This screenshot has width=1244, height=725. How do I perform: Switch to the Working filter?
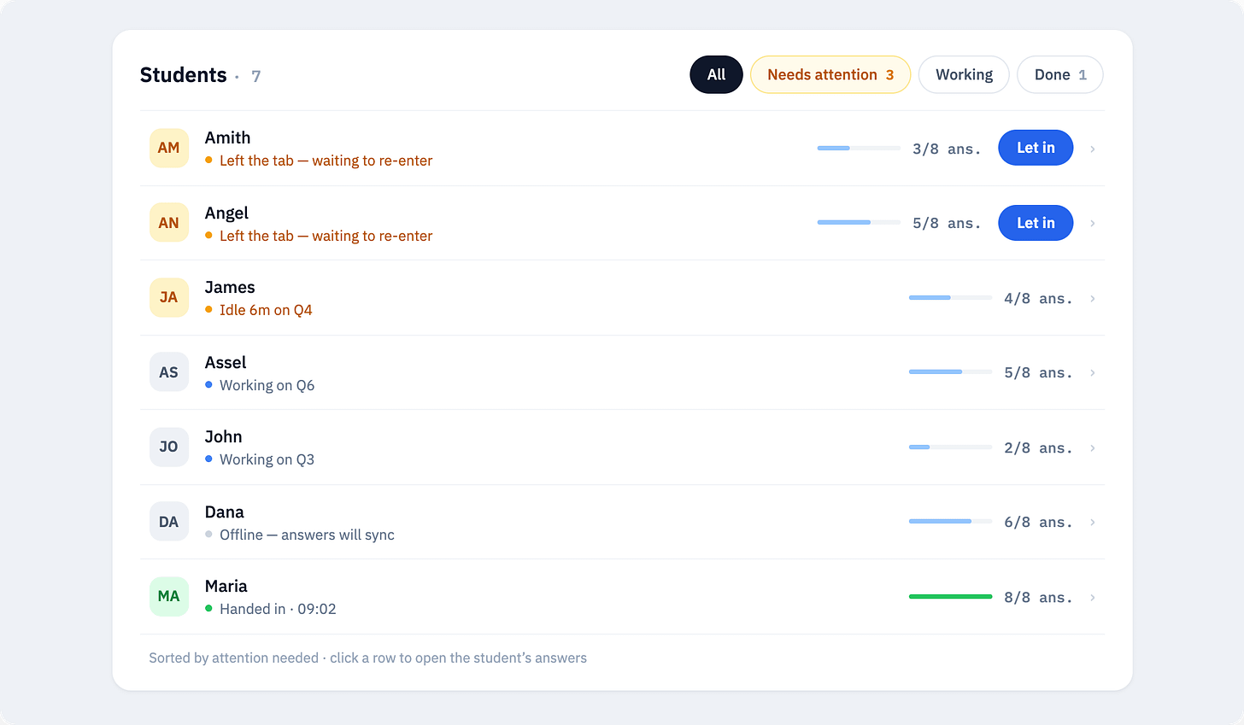[x=964, y=75]
